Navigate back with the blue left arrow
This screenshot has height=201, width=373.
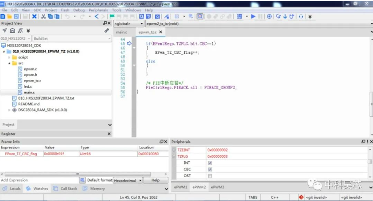point(96,16)
